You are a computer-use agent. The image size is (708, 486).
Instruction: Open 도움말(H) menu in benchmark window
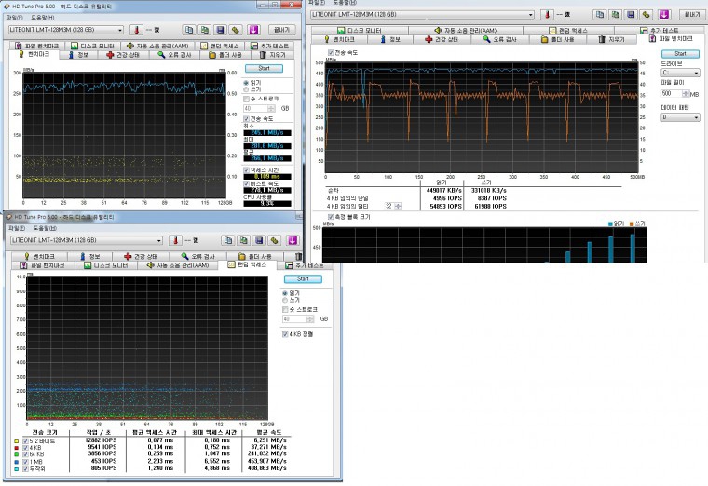[43, 18]
